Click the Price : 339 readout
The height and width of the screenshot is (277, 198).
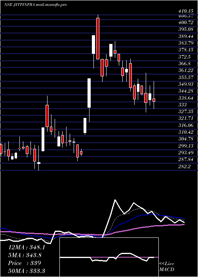(x=25, y=263)
